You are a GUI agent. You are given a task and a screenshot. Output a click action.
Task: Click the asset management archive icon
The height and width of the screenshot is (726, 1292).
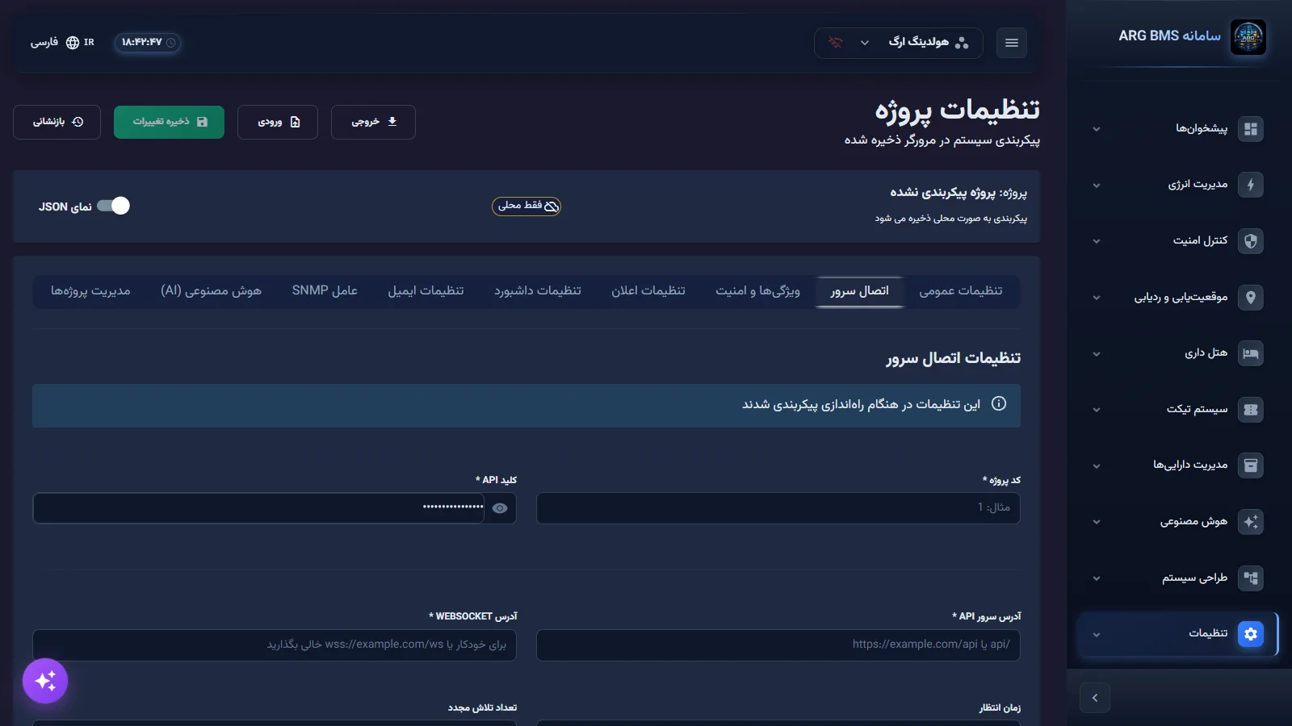(x=1251, y=465)
